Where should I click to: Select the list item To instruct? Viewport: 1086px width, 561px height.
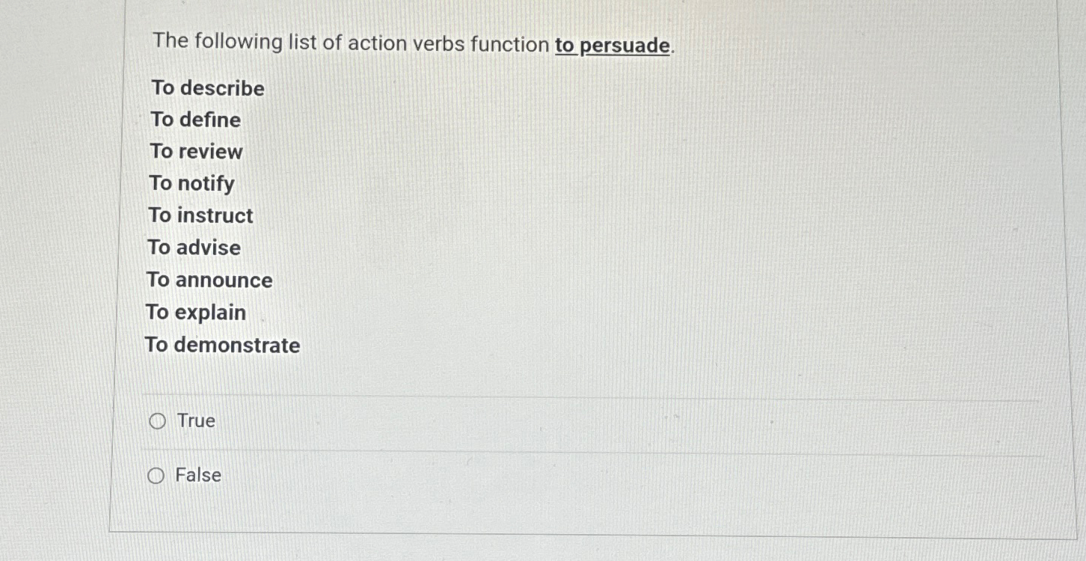coord(200,216)
